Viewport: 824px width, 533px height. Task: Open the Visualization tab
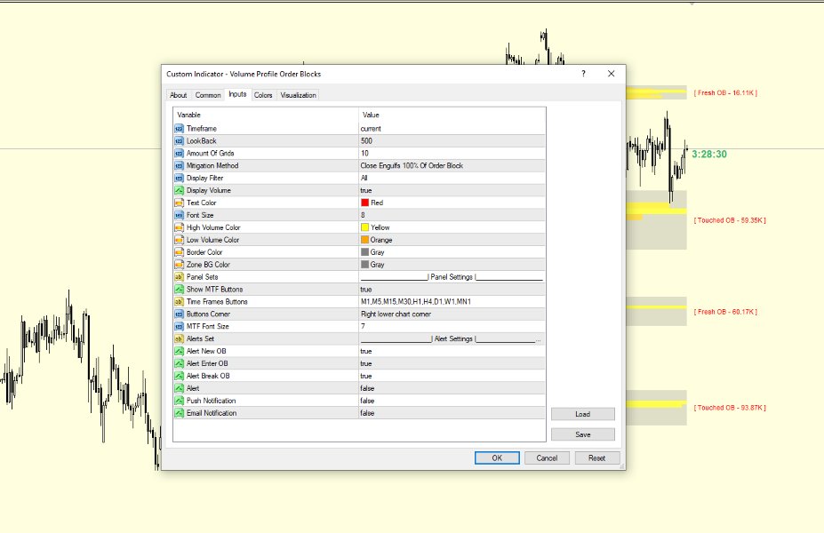(x=298, y=95)
